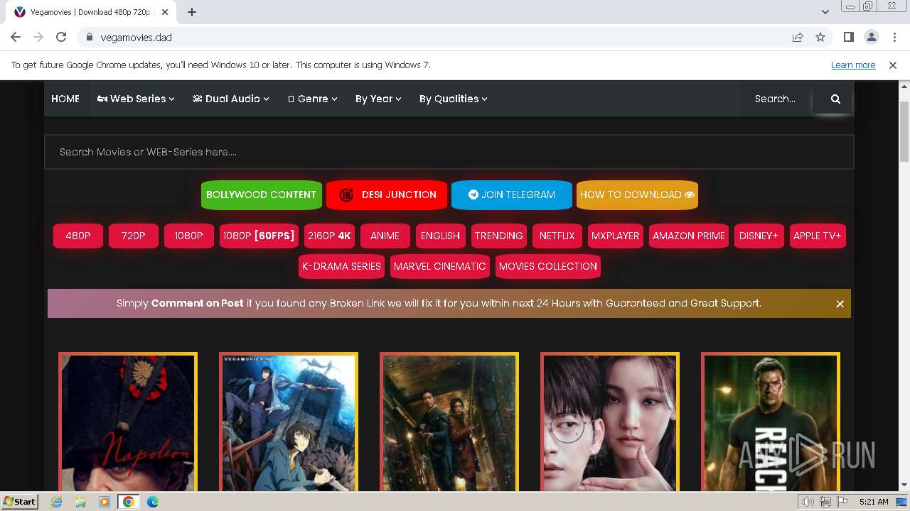Open the AMAZON PRIME tag
Image resolution: width=910 pixels, height=511 pixels.
click(689, 236)
